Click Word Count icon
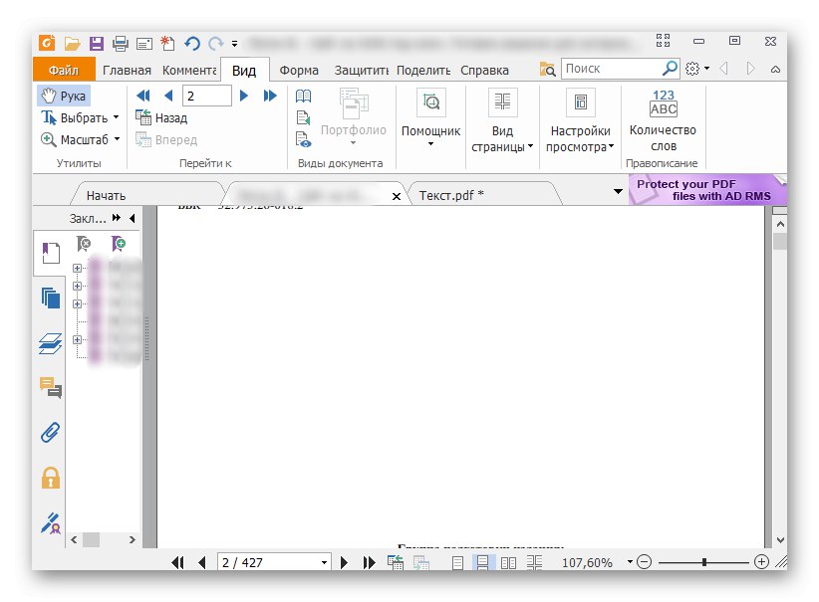This screenshot has width=819, height=602. point(664,102)
